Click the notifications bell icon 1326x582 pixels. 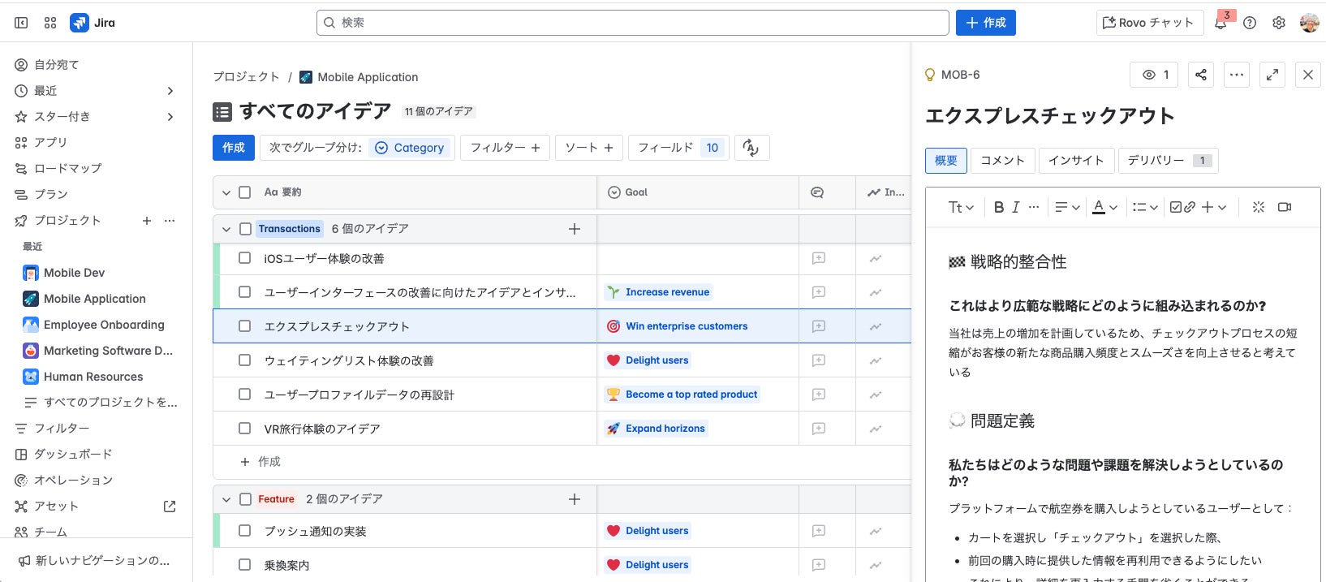pyautogui.click(x=1221, y=24)
